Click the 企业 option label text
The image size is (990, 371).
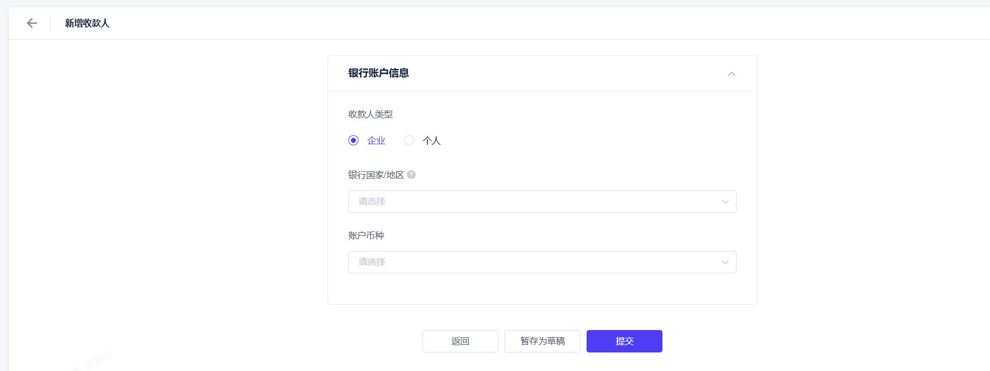(x=376, y=141)
